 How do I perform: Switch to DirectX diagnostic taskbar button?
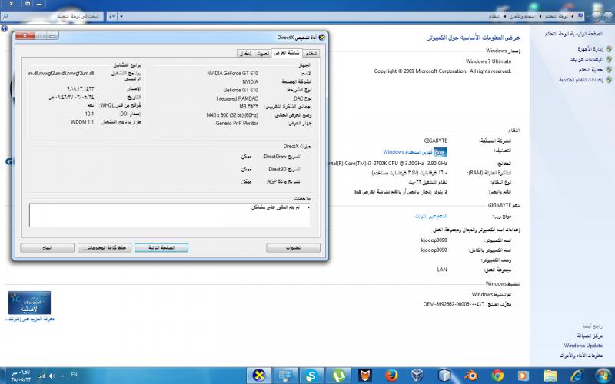click(x=258, y=376)
